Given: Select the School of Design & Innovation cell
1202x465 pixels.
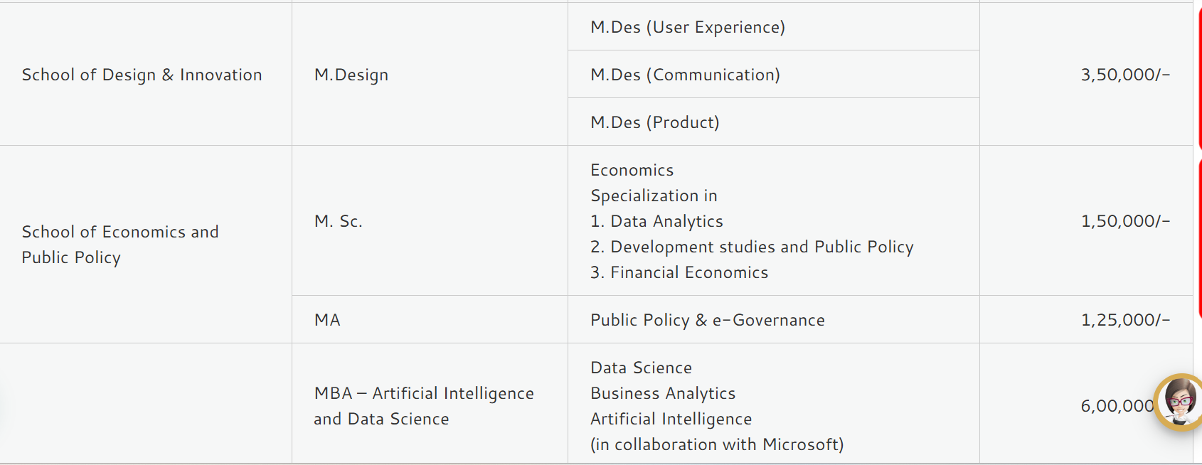Looking at the screenshot, I should tap(142, 75).
